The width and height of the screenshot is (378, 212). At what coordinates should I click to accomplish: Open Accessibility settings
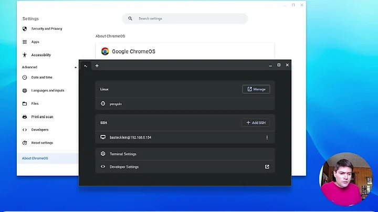[41, 55]
